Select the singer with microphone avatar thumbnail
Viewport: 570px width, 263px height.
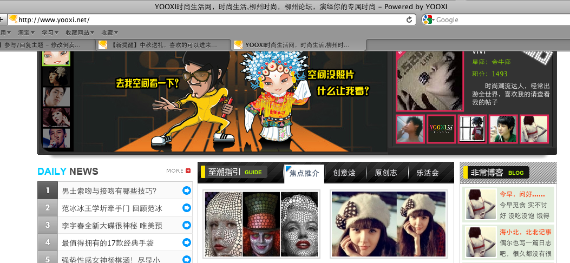pyautogui.click(x=56, y=138)
